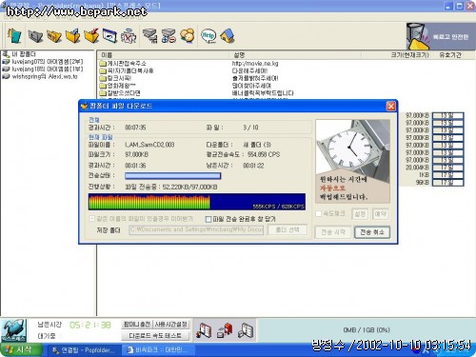Select luvejang18 entry in folder tree

(48, 69)
